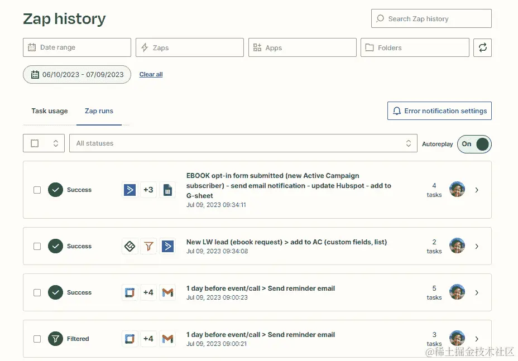This screenshot has height=361, width=518.
Task: Click the user avatar in New LW lead row
Action: tap(457, 246)
